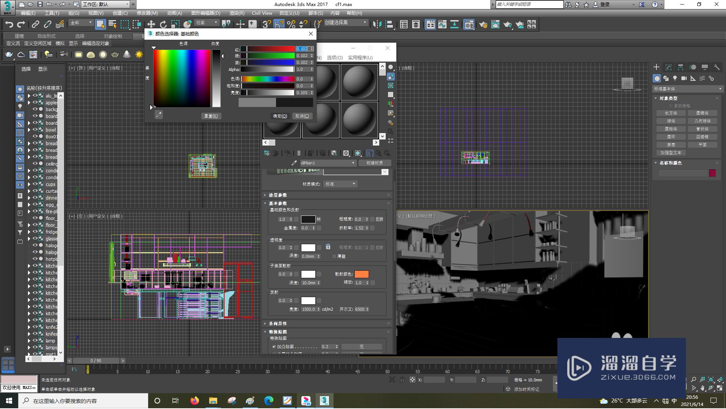The image size is (726, 409).
Task: Click the 重置(R) reset button
Action: tap(211, 116)
